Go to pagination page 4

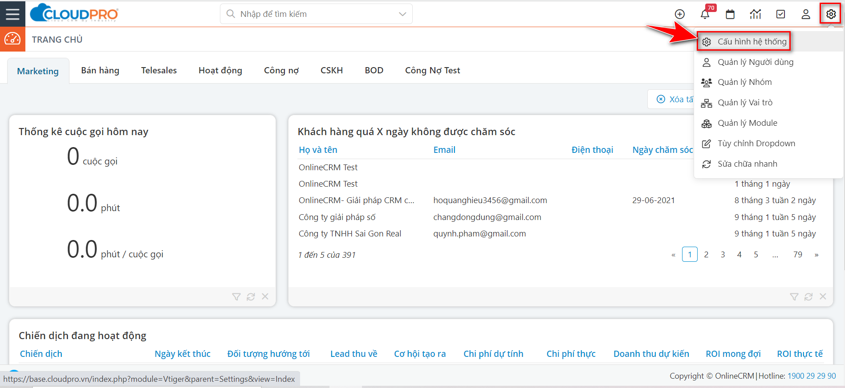click(x=739, y=254)
